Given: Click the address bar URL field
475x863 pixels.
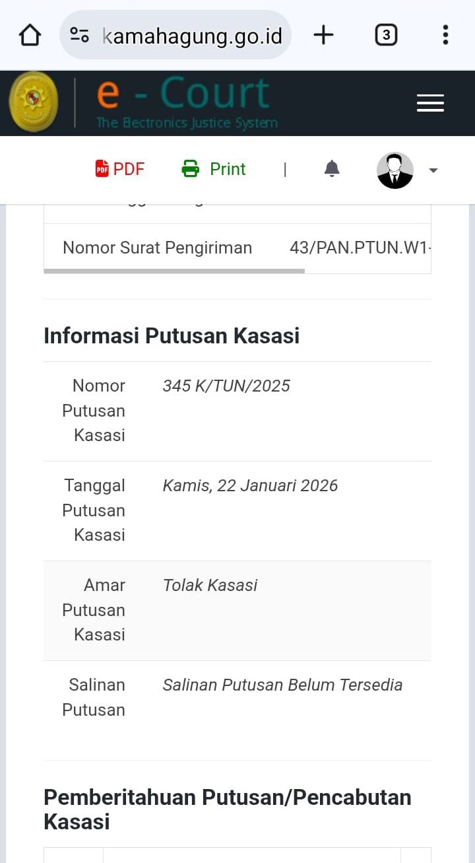Looking at the screenshot, I should coord(193,36).
